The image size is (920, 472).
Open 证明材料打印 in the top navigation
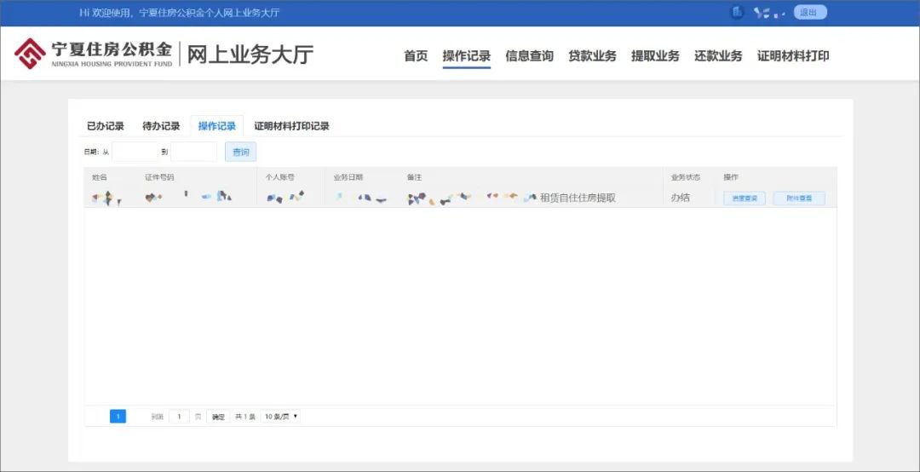point(793,56)
